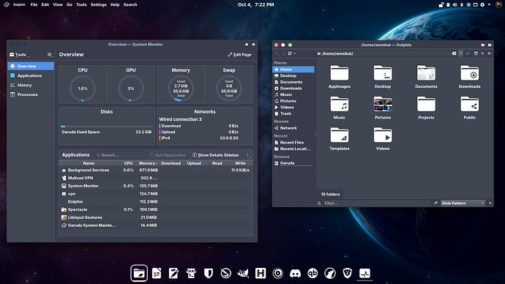Sort applications by Memory column
The image size is (505, 284).
(148, 163)
